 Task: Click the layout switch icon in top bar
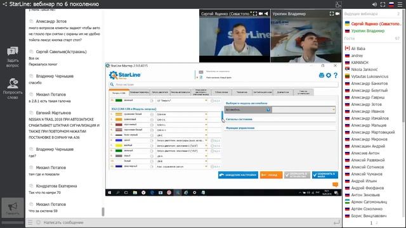[x=338, y=4]
